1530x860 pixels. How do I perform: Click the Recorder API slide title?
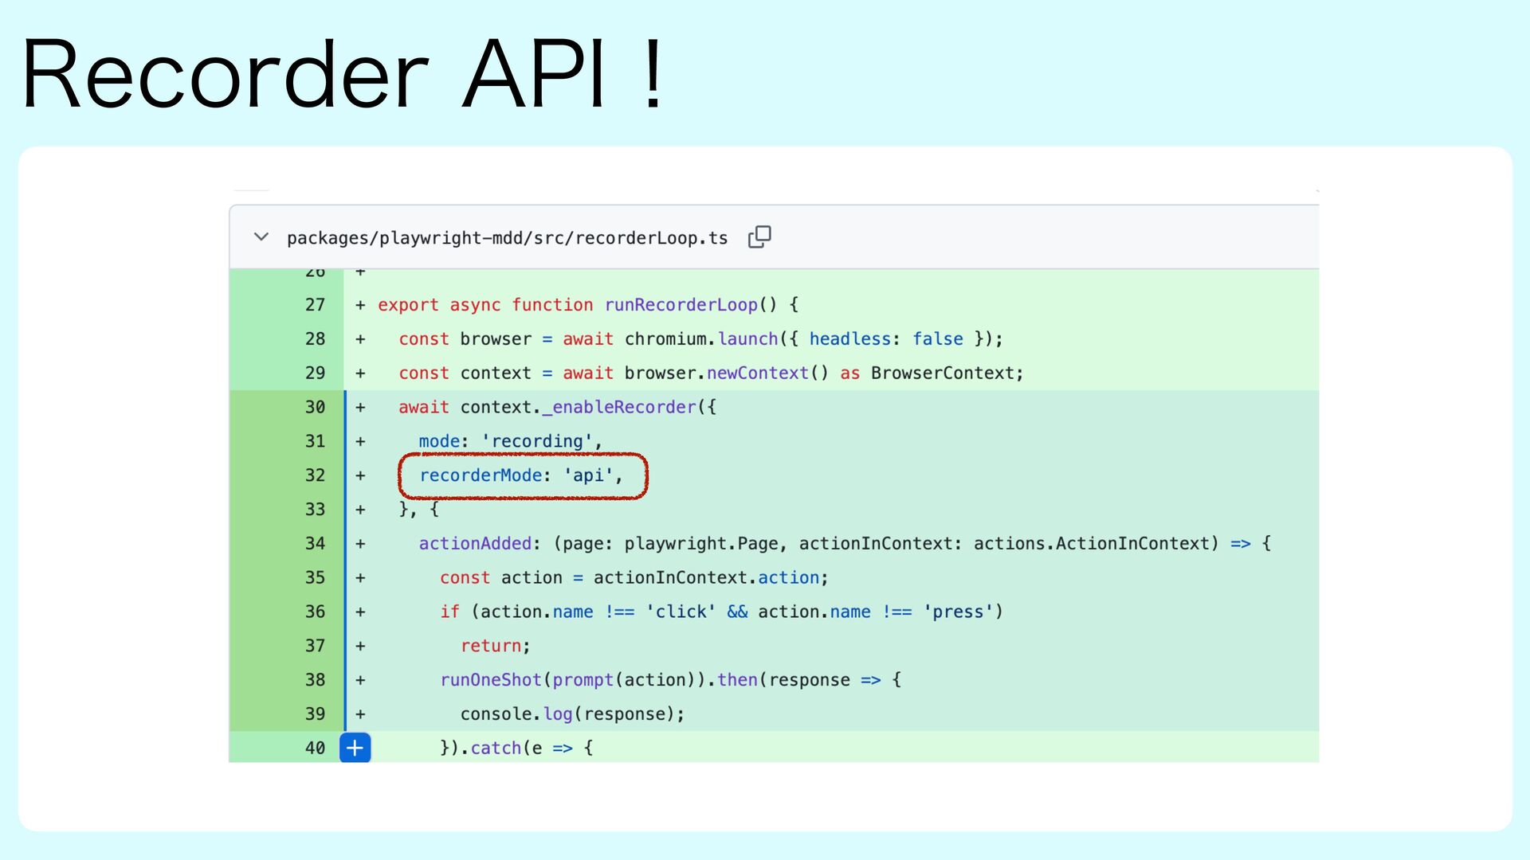(343, 74)
